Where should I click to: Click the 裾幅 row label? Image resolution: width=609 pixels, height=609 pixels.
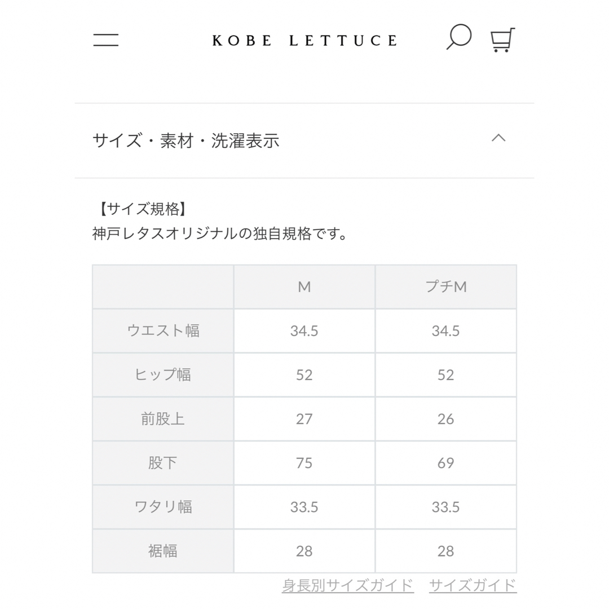click(x=163, y=551)
